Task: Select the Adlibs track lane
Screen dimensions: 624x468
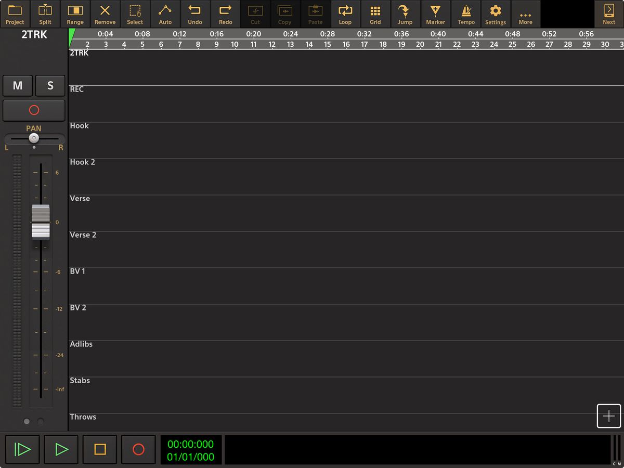Action: (x=346, y=359)
